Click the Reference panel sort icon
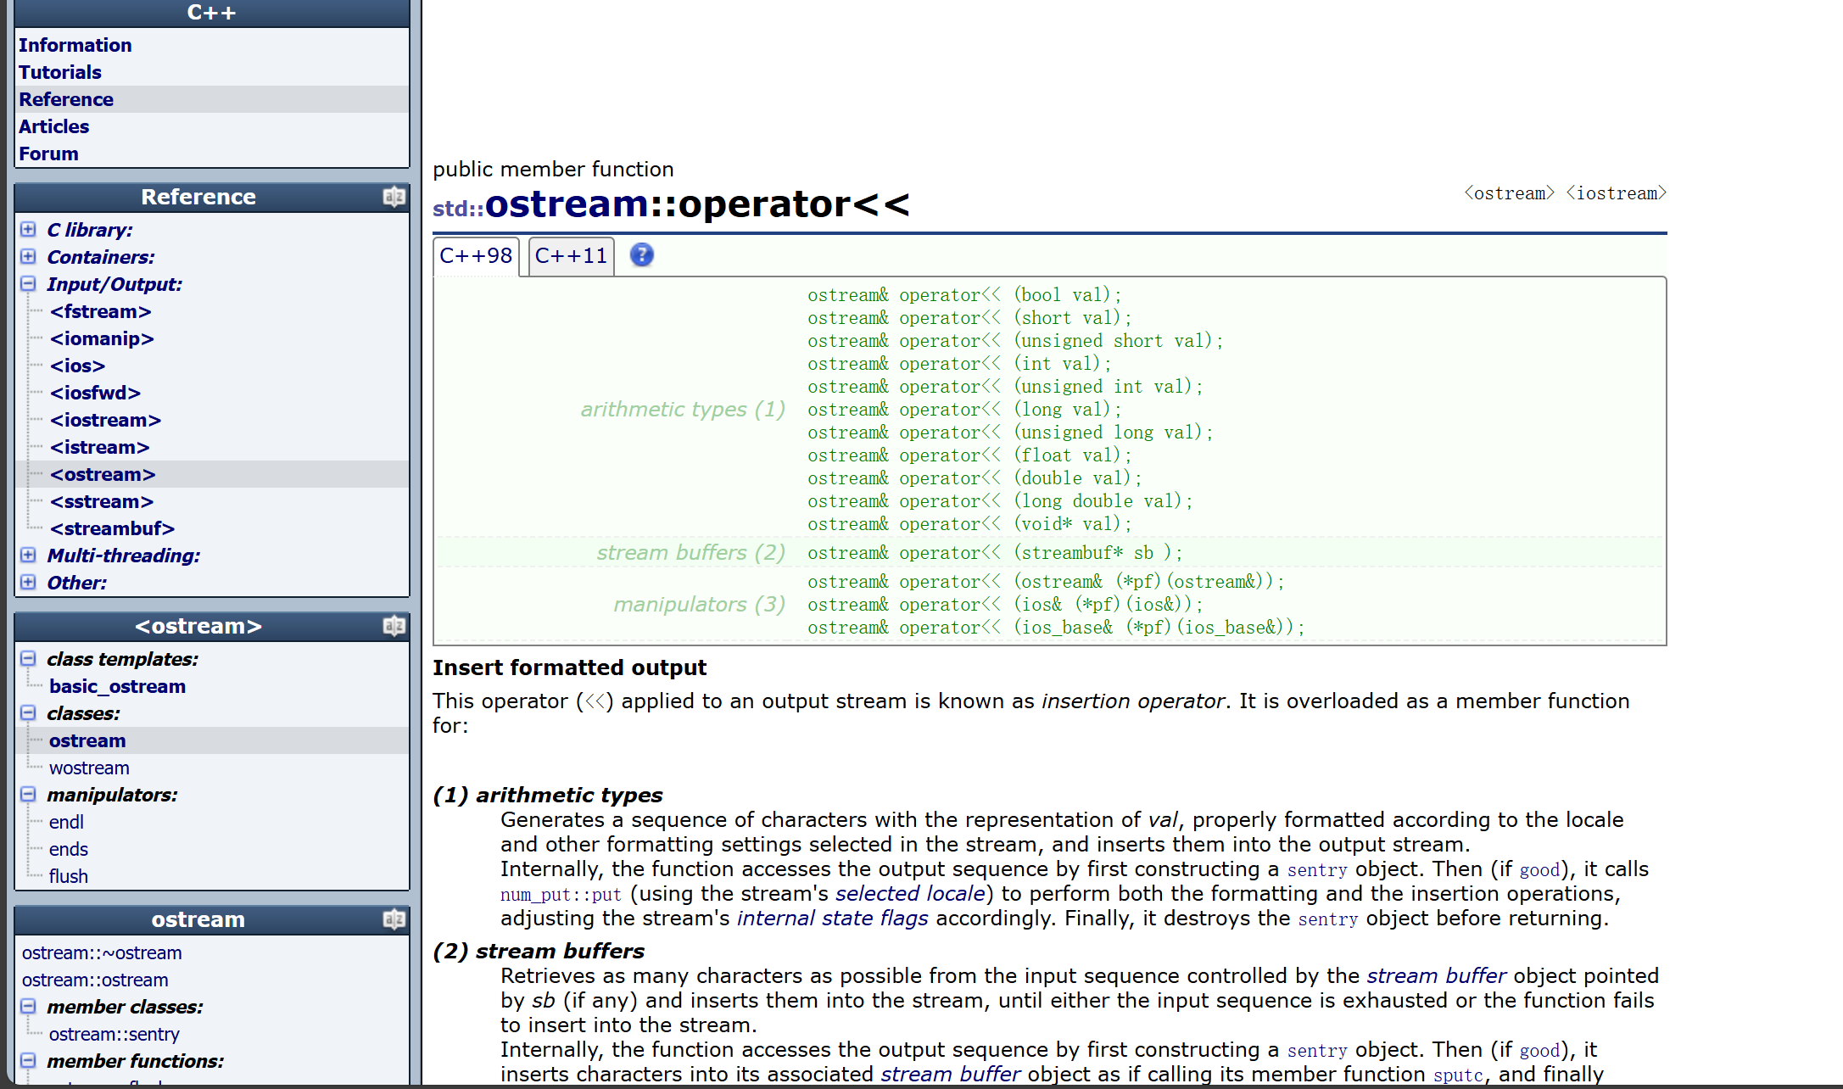Viewport: 1843px width, 1089px height. (394, 197)
